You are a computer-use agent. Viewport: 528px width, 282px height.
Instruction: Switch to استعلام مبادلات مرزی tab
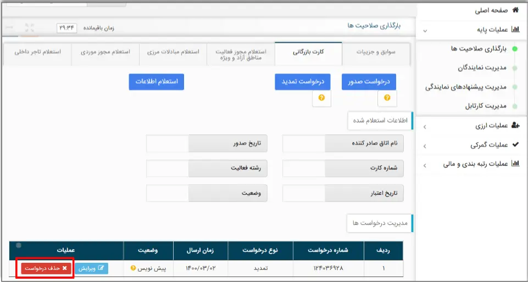click(x=173, y=54)
